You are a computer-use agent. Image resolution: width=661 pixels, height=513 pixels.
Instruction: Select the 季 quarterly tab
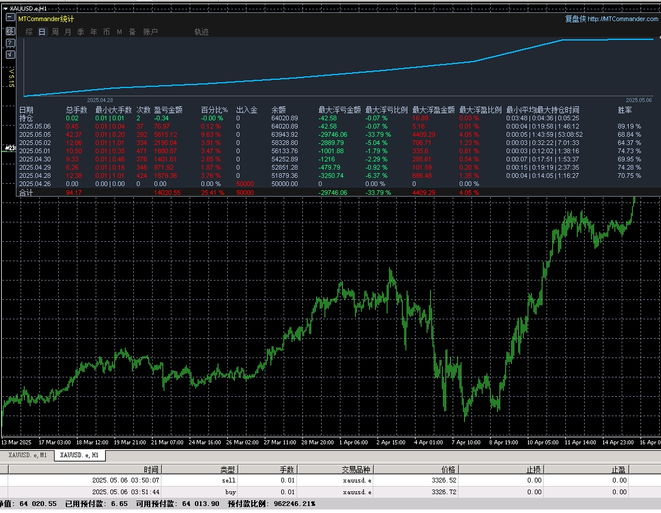click(x=81, y=32)
